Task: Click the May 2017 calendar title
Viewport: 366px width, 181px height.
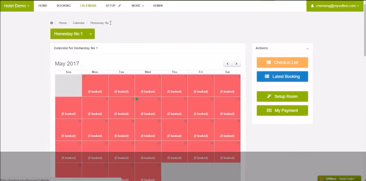Action: 67,63
